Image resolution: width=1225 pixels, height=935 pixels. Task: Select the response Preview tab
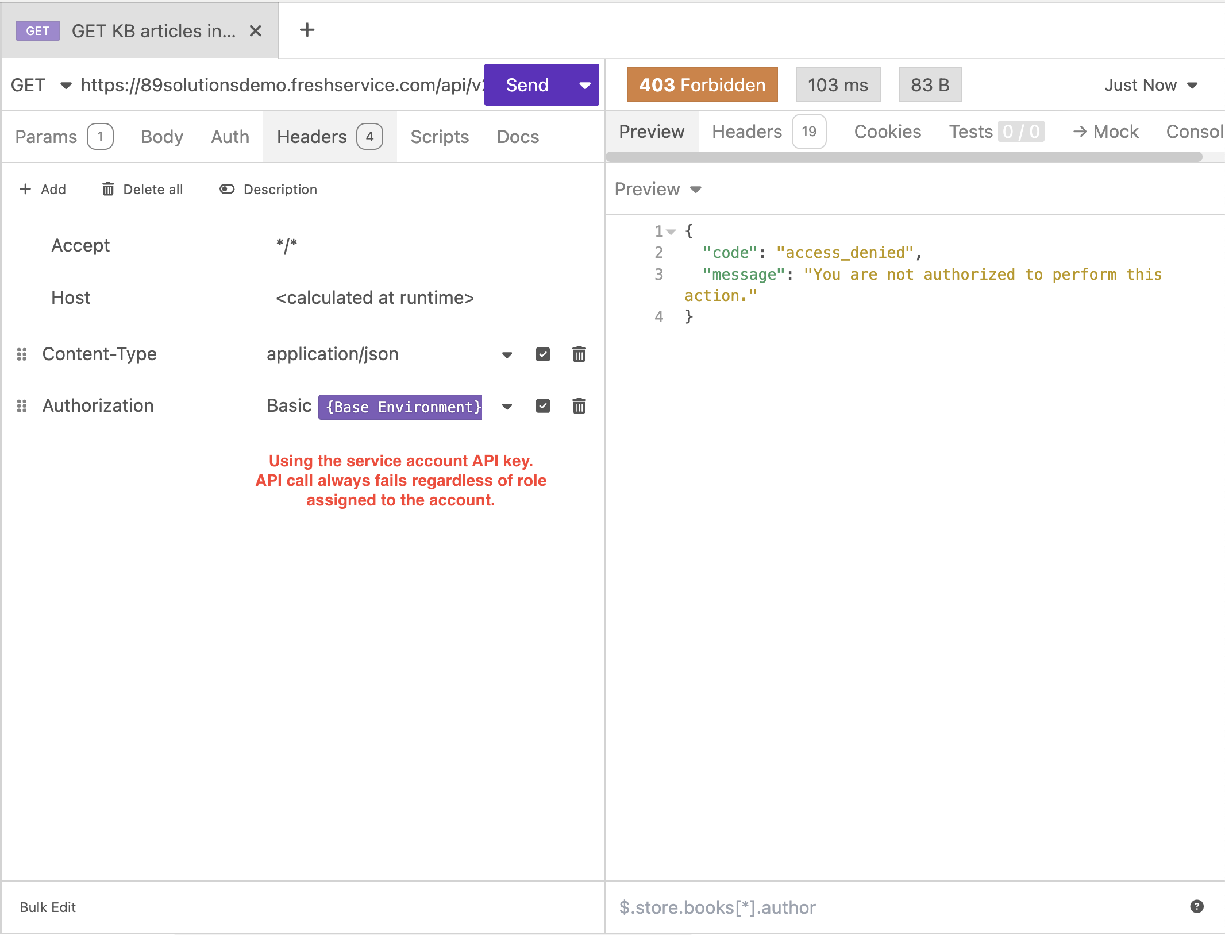[x=652, y=132]
